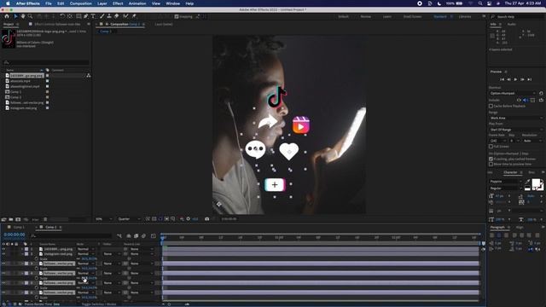The width and height of the screenshot is (546, 307).
Task: Open macOS Spotlight search icon
Action: 480,3
